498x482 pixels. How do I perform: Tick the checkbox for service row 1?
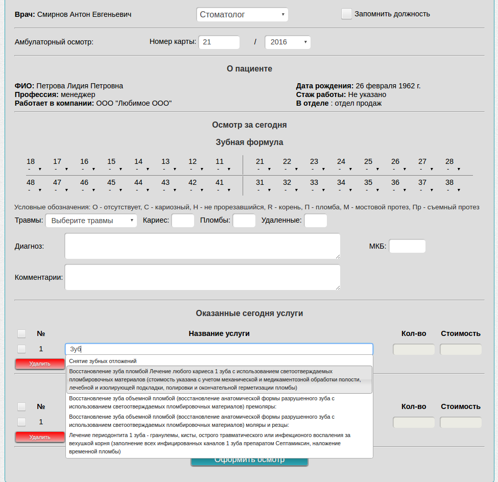click(21, 349)
